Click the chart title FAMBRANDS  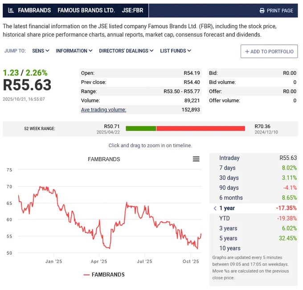[x=104, y=159]
